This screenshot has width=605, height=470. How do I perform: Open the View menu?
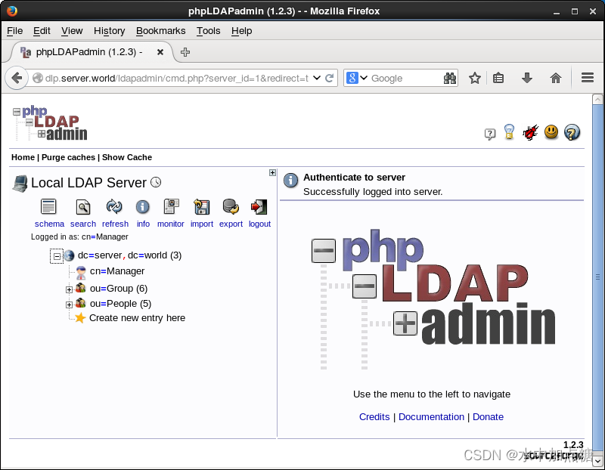(x=72, y=31)
